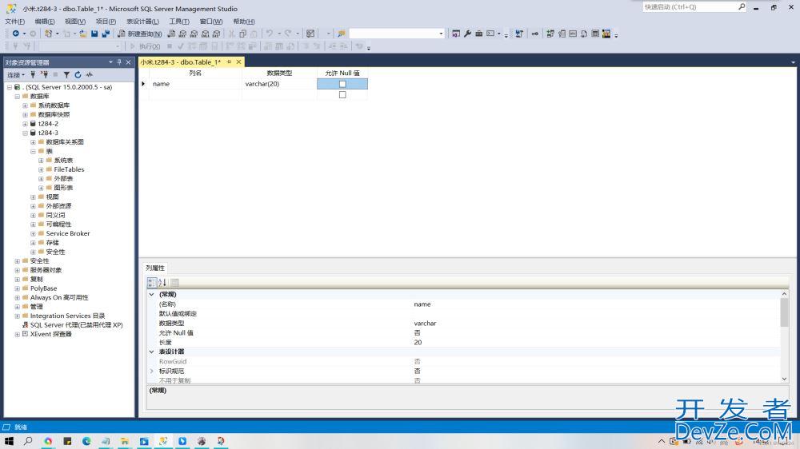Screen dimensions: 800x449
Task: Select the Always On 高可用性 node
Action: pos(59,298)
